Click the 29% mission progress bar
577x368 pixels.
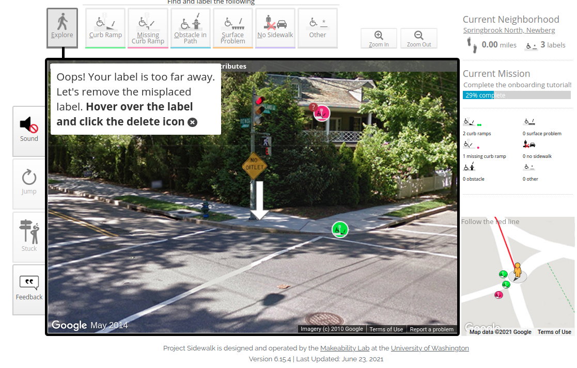pos(517,94)
